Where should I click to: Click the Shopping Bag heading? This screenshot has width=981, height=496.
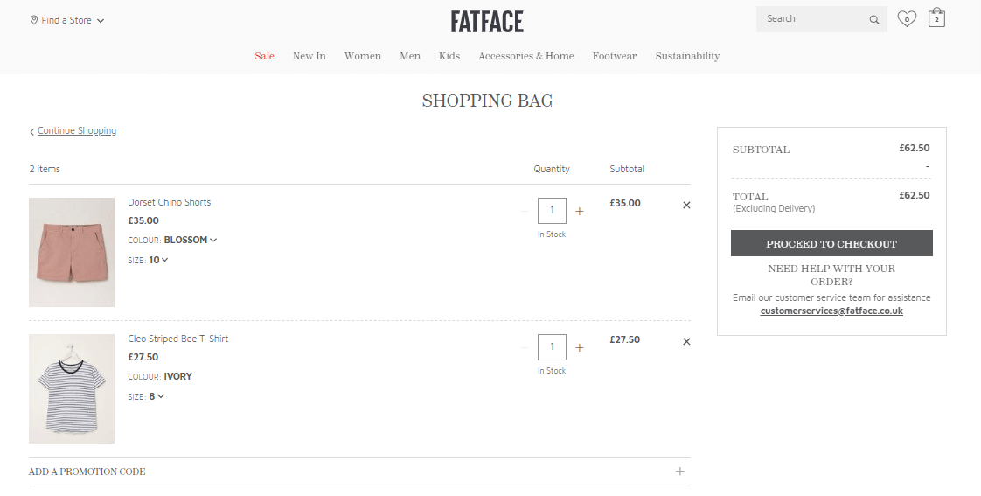click(487, 101)
